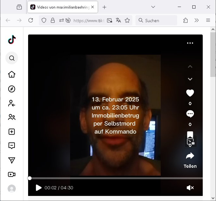The width and height of the screenshot is (216, 201).
Task: Go to next video with down chevron
Action: point(190,79)
